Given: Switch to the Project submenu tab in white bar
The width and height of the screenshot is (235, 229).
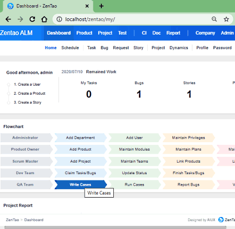Looking at the screenshot, I should 158,48.
